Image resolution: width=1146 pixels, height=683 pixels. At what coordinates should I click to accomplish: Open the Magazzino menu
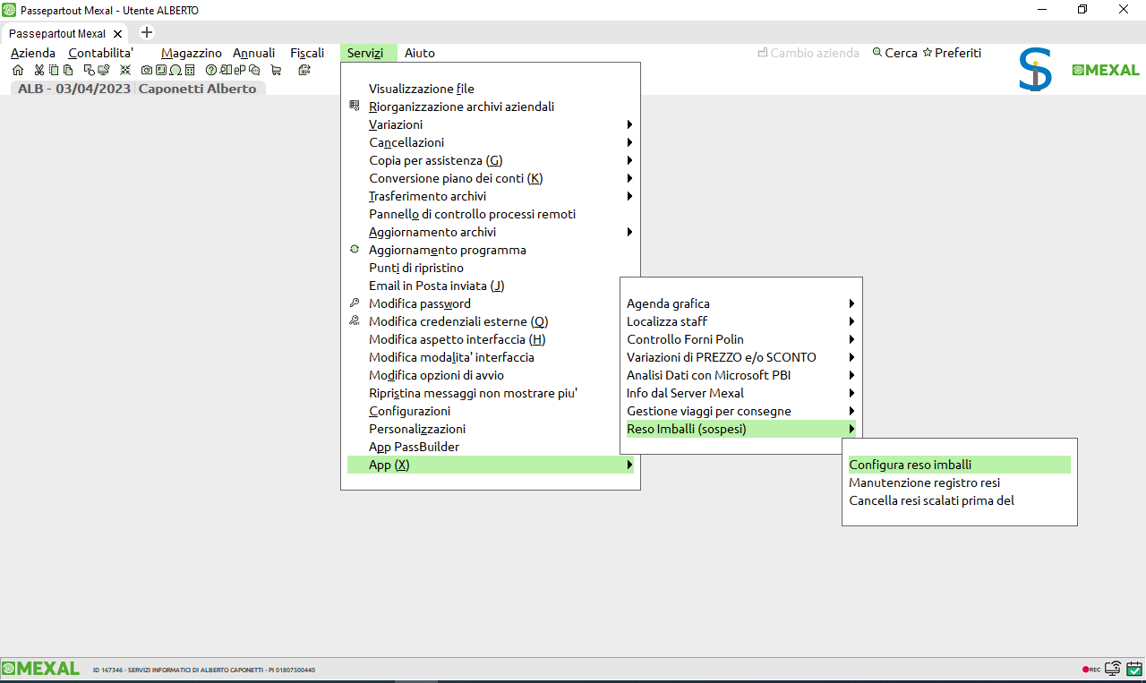click(191, 53)
